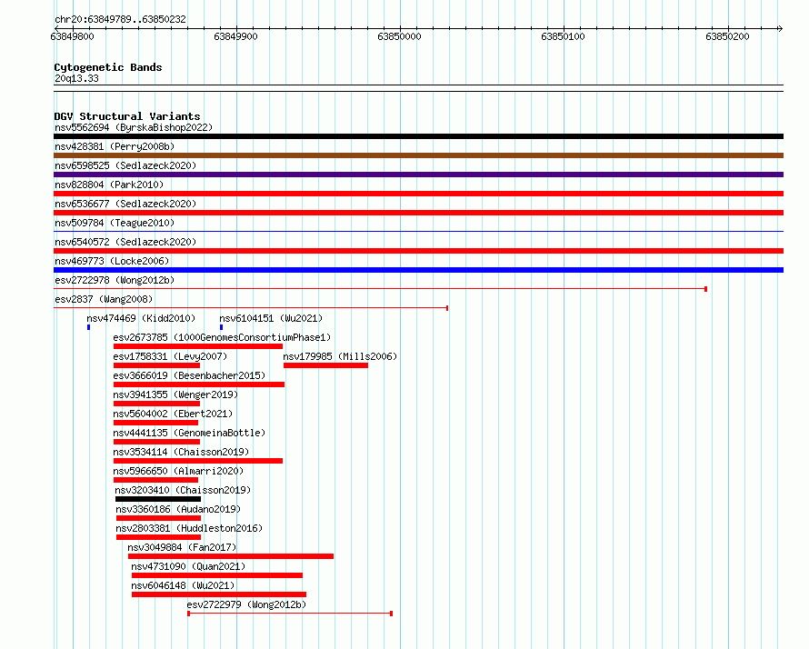Viewport: 809px width, 649px height.
Task: Select nsv6540572 (Sedlazeck2020) label
Action: [x=125, y=242]
